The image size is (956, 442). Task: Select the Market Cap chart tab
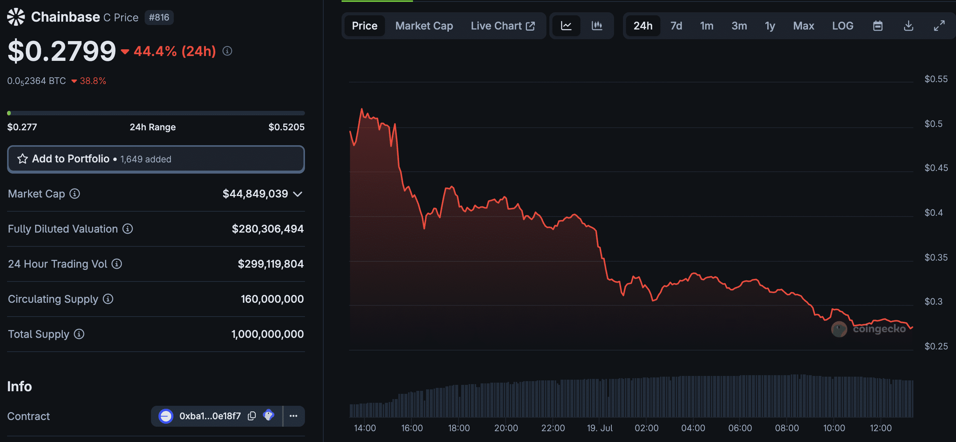[x=424, y=26]
